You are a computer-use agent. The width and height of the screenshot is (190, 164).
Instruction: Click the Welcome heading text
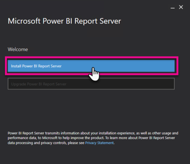[18, 50]
